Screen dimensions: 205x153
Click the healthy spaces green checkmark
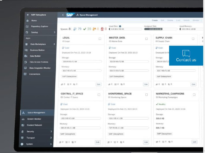click(85, 29)
